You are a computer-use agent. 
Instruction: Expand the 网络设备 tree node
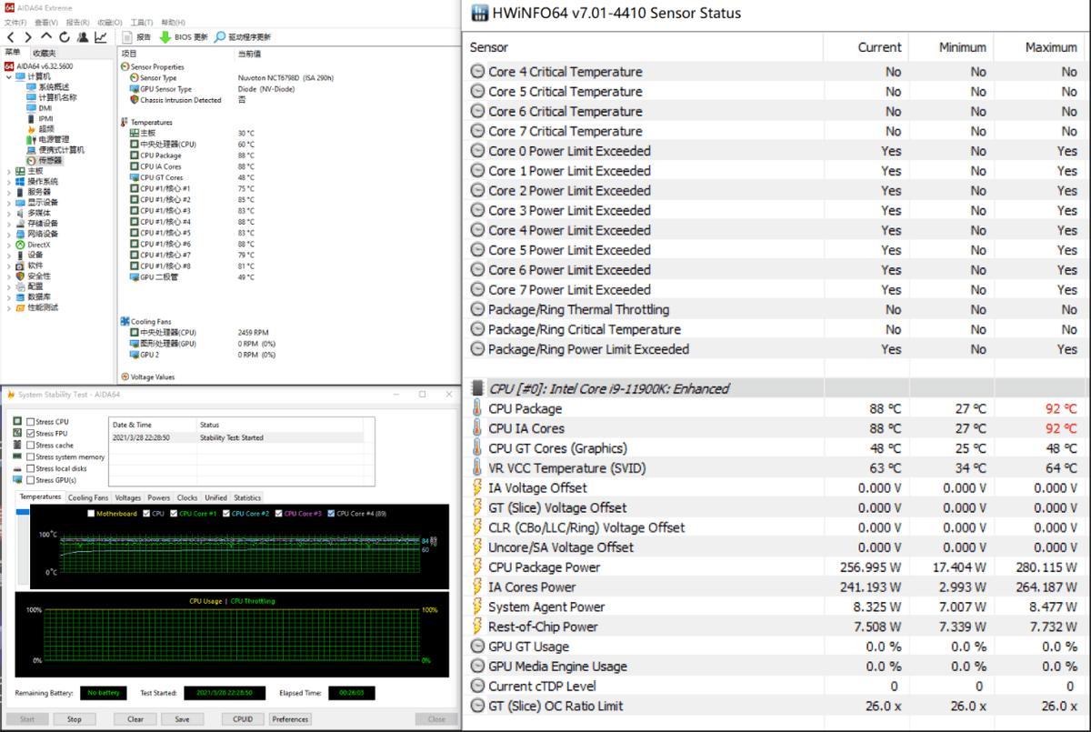click(8, 234)
